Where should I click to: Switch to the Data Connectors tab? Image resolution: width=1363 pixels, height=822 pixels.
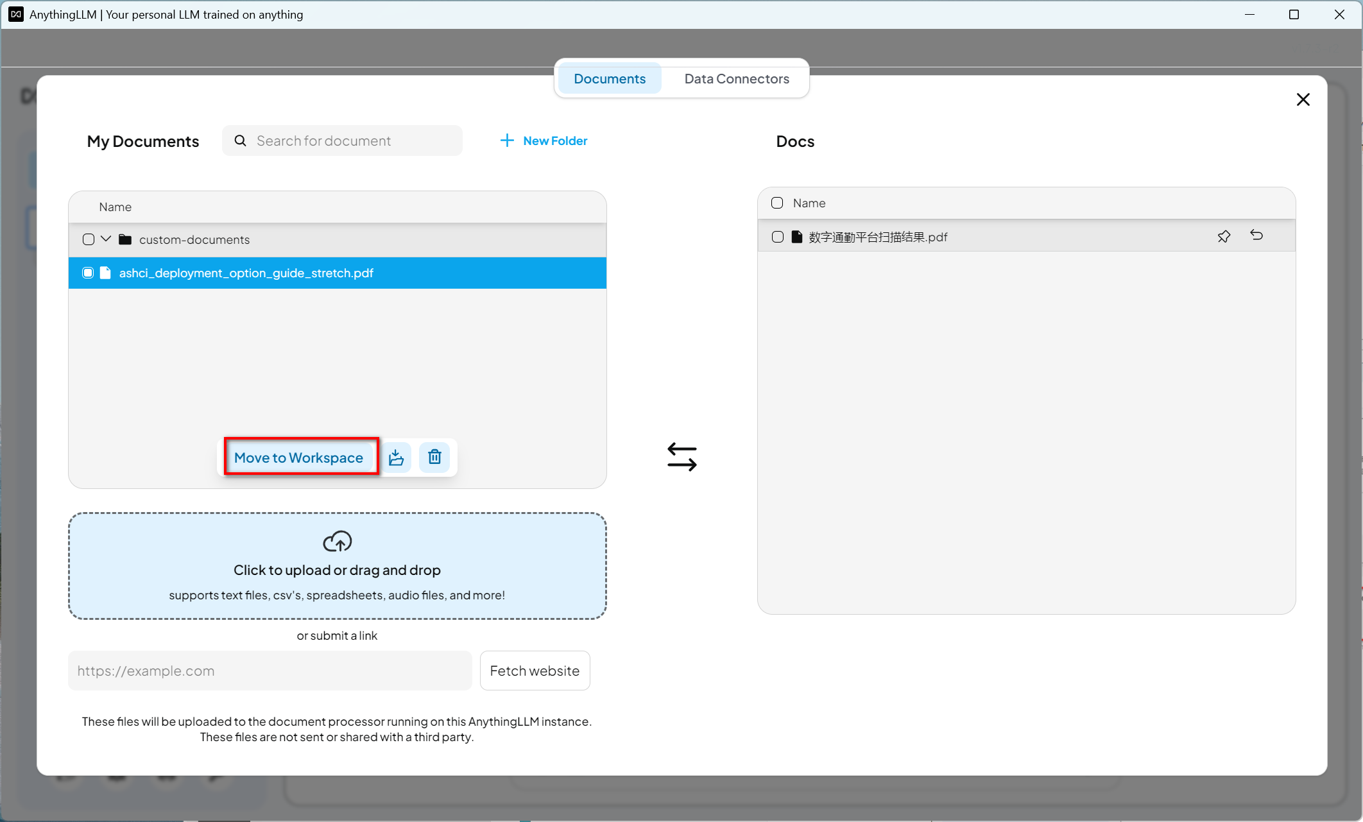pyautogui.click(x=737, y=78)
